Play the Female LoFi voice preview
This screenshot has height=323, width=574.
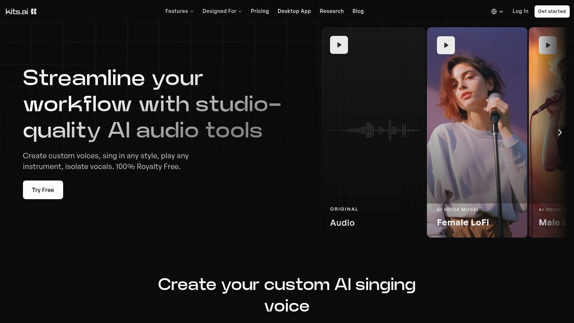446,45
